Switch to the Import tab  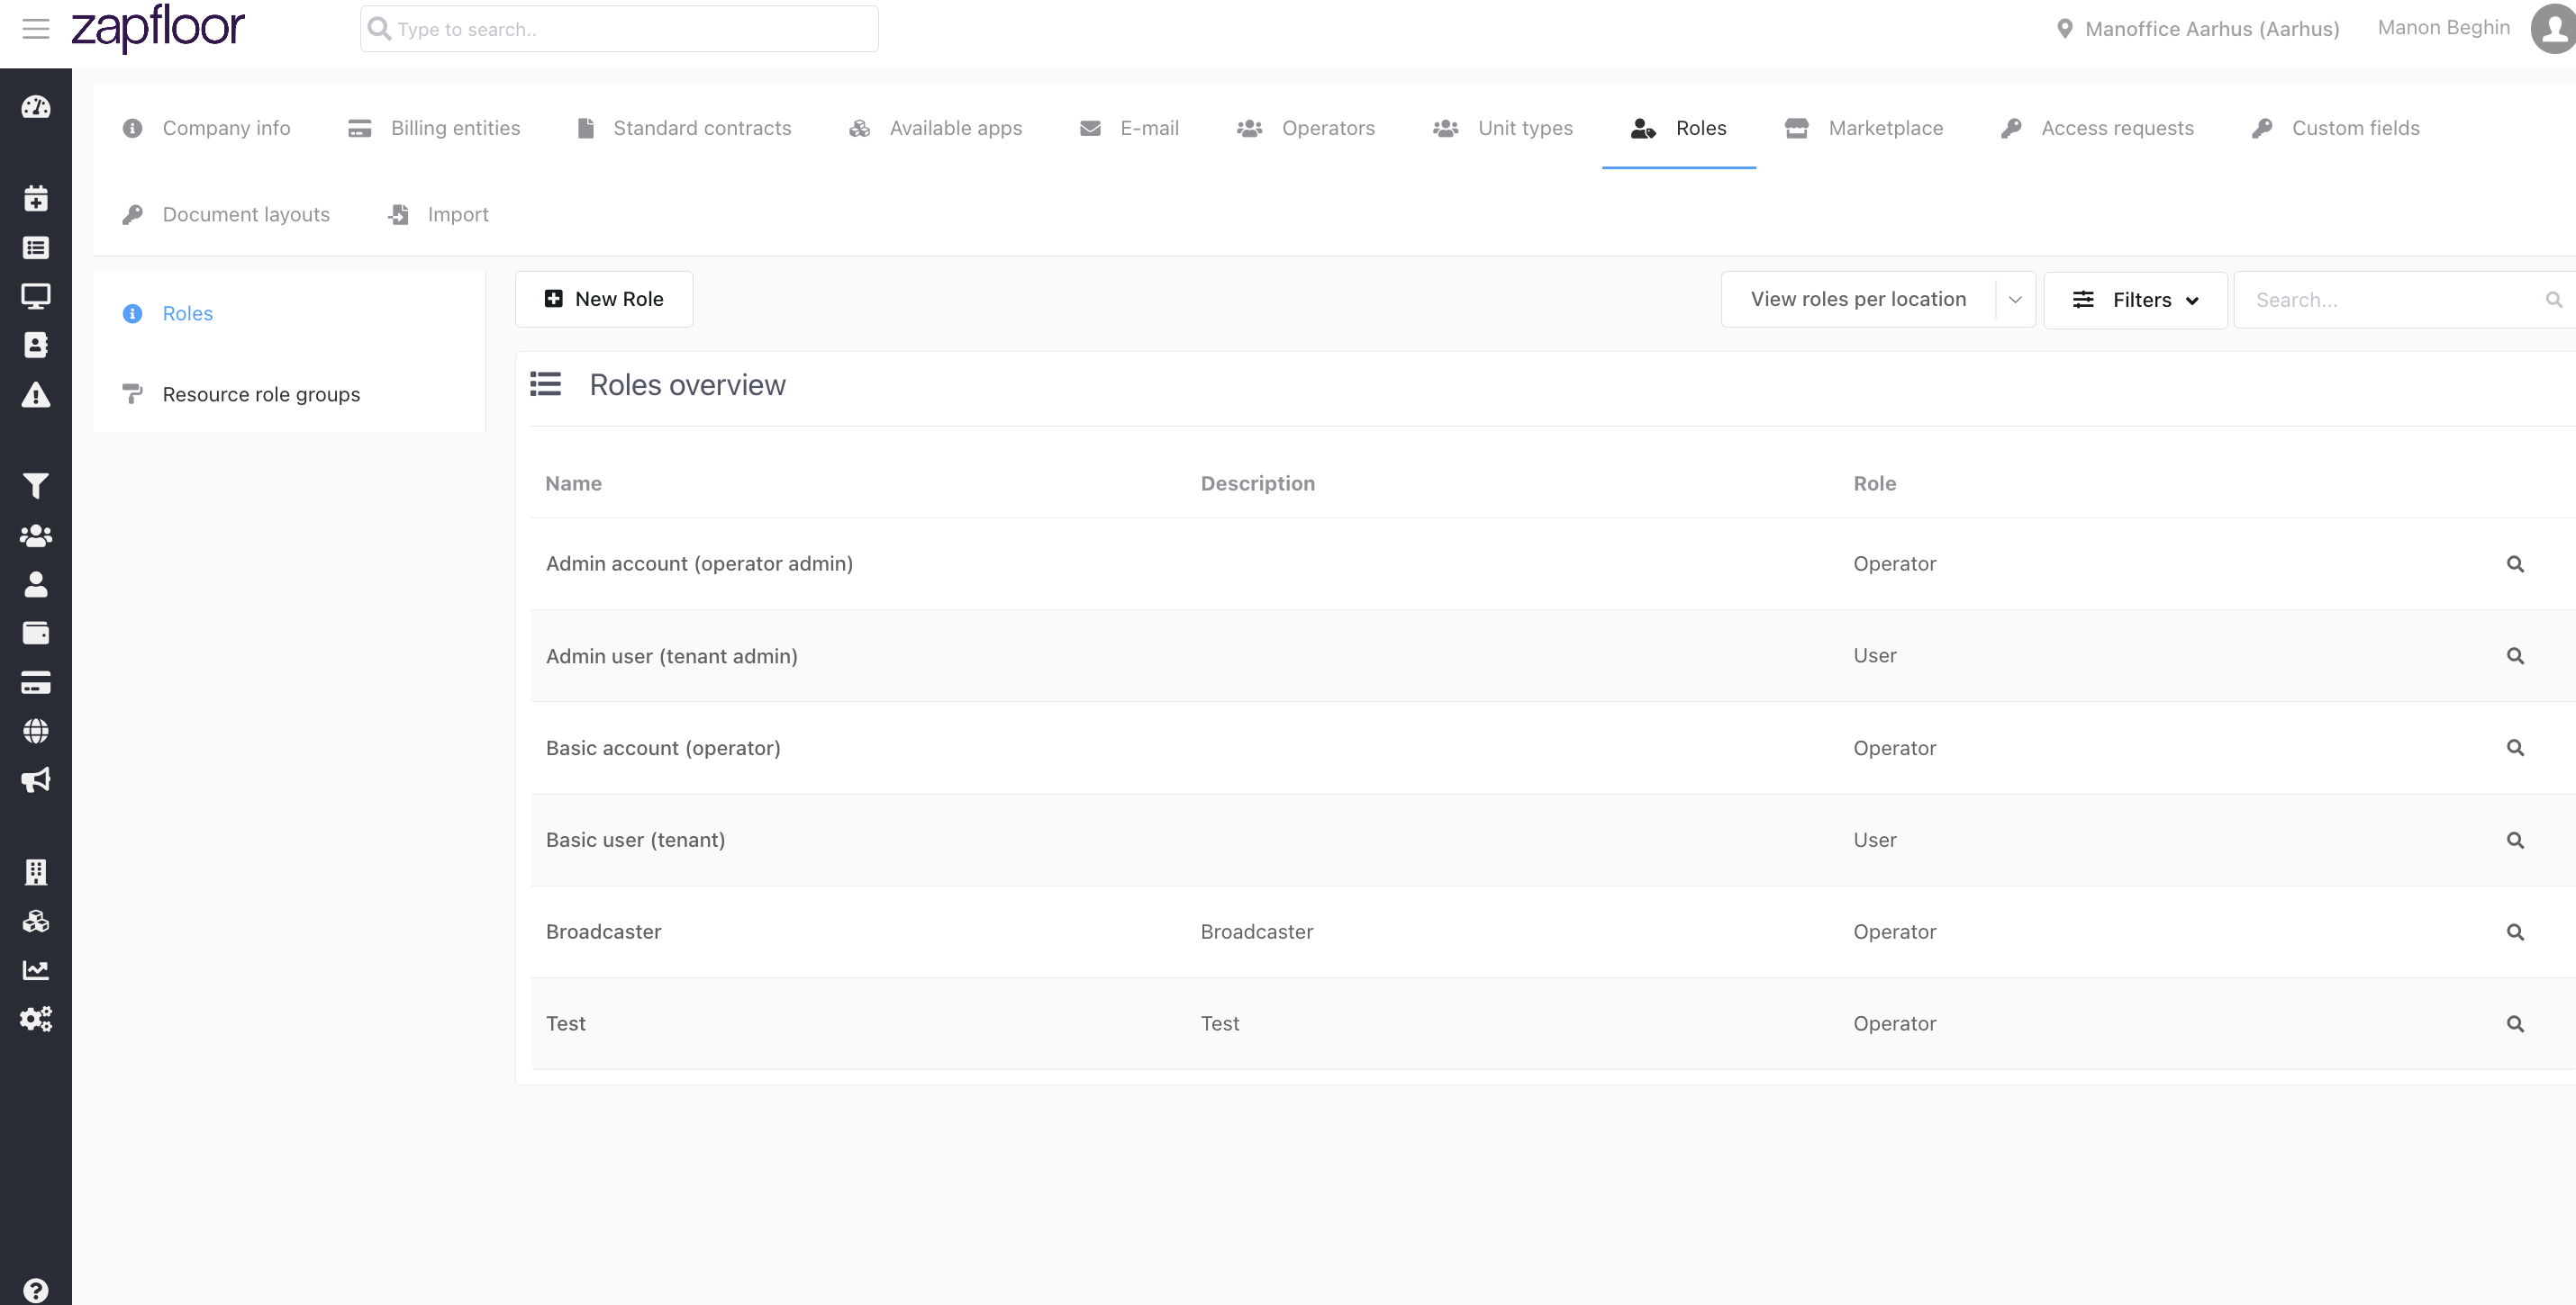[x=438, y=214]
